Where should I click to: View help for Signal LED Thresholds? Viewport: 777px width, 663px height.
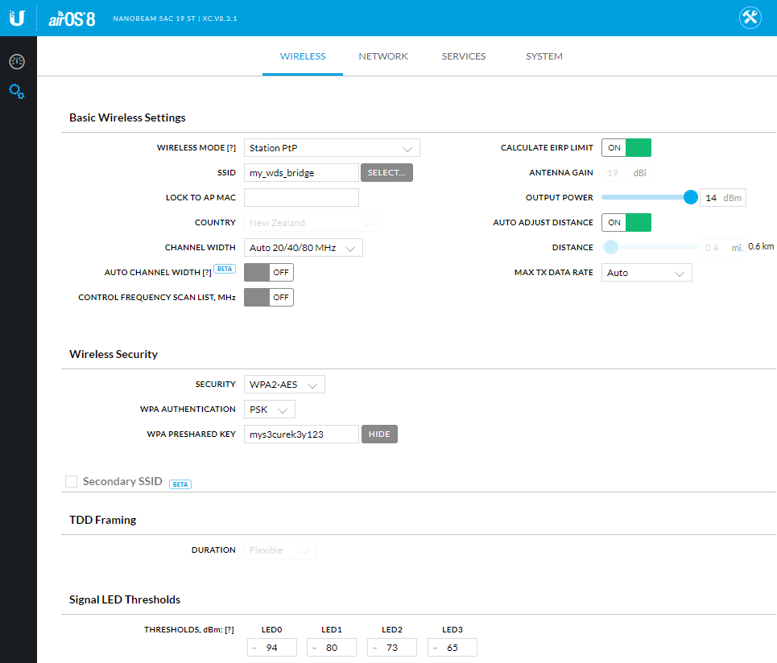[x=232, y=629]
